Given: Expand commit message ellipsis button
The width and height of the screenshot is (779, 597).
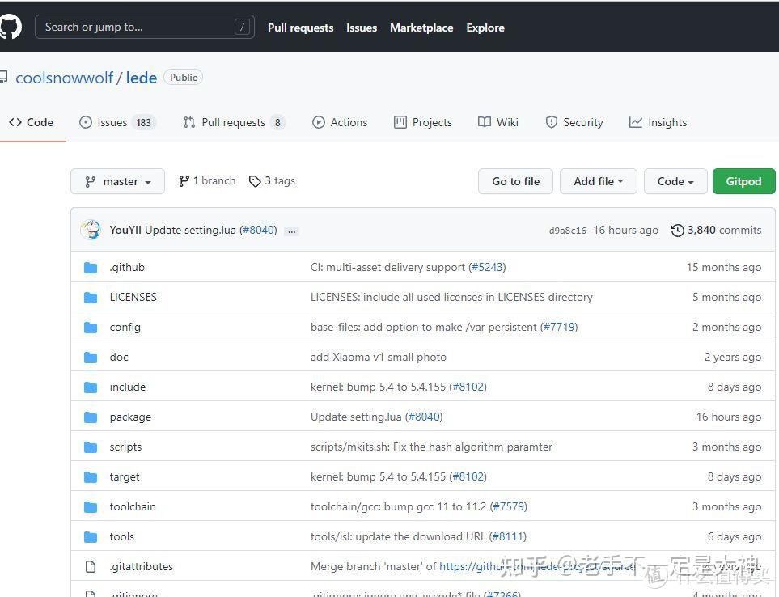Looking at the screenshot, I should [292, 231].
